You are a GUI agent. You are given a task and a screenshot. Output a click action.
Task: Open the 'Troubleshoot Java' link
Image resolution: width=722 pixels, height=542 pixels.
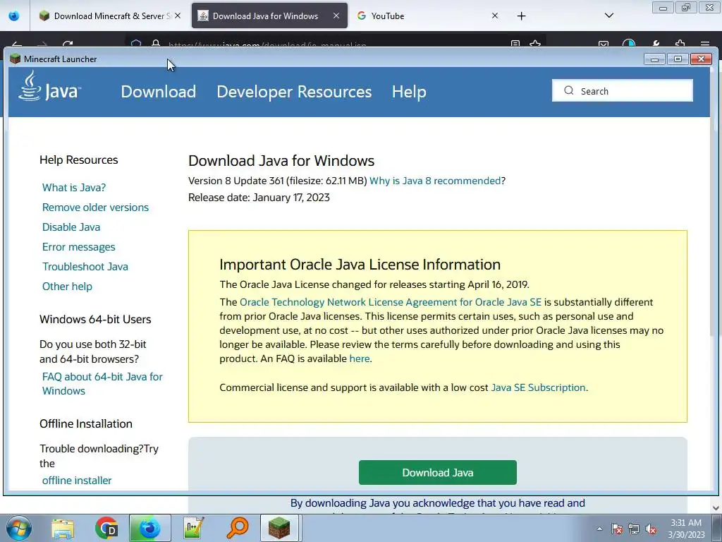(x=85, y=267)
